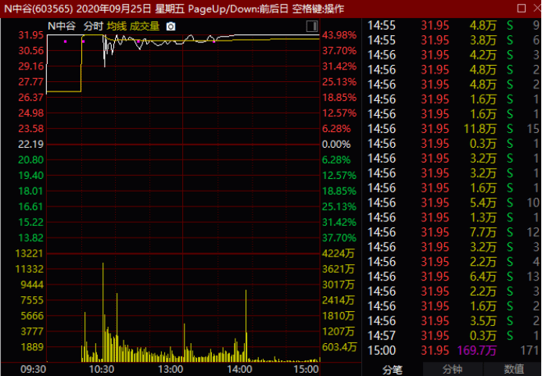Click the 14:00 time axis label
The width and height of the screenshot is (542, 376).
click(x=239, y=368)
